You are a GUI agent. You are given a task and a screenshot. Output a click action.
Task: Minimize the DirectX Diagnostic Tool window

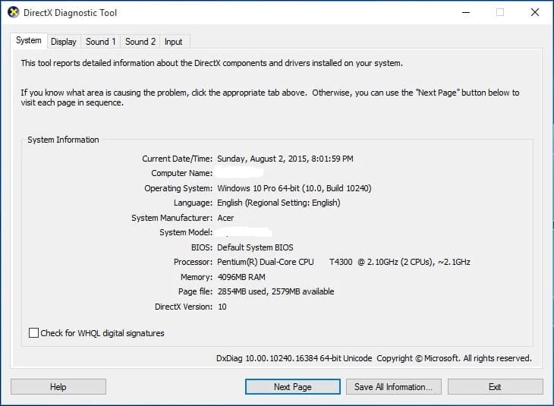tap(465, 13)
